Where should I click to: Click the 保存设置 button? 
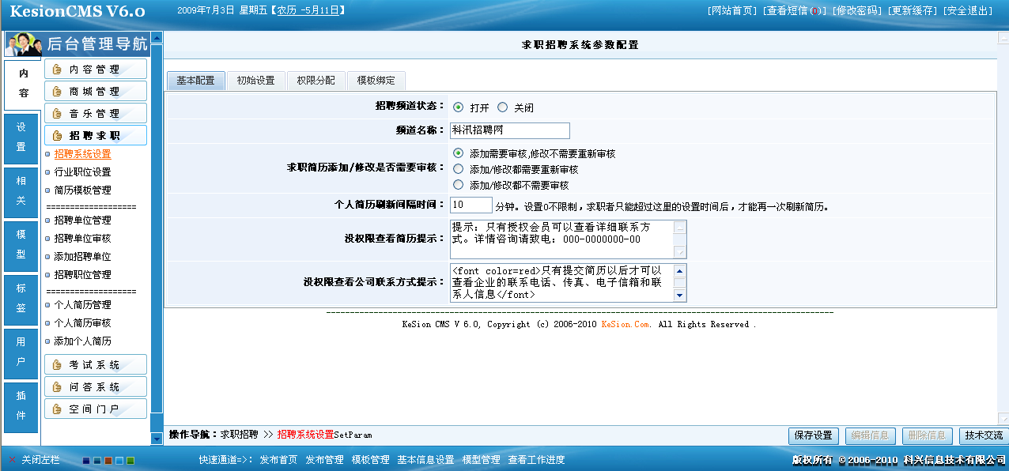point(813,435)
